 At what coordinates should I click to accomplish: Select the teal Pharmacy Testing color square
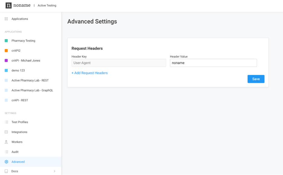(x=6, y=41)
